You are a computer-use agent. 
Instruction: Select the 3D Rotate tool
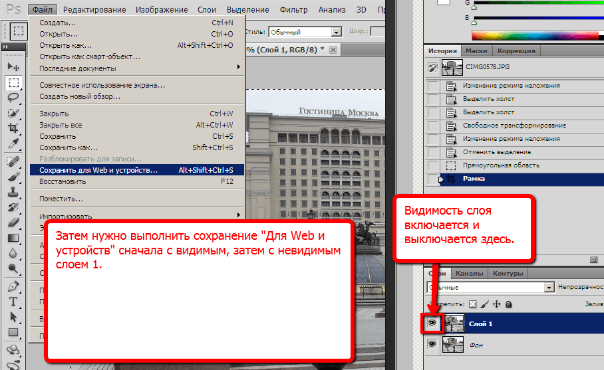tap(13, 349)
